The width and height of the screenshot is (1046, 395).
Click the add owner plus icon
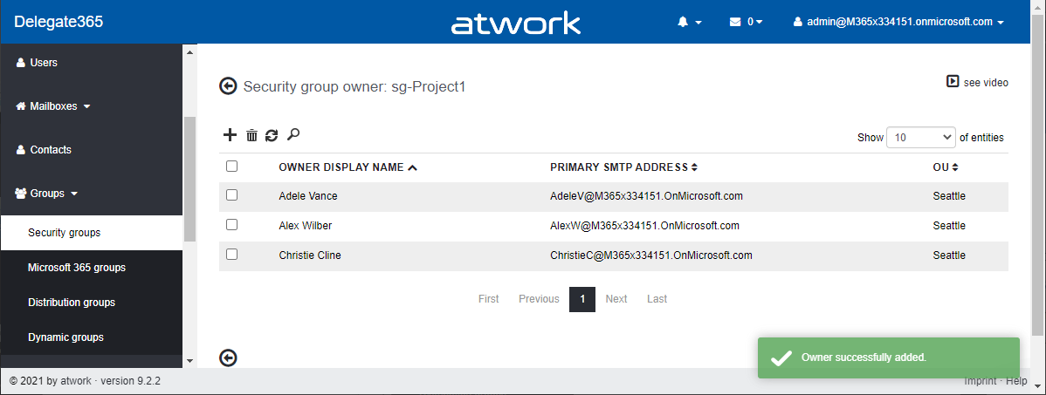[230, 135]
